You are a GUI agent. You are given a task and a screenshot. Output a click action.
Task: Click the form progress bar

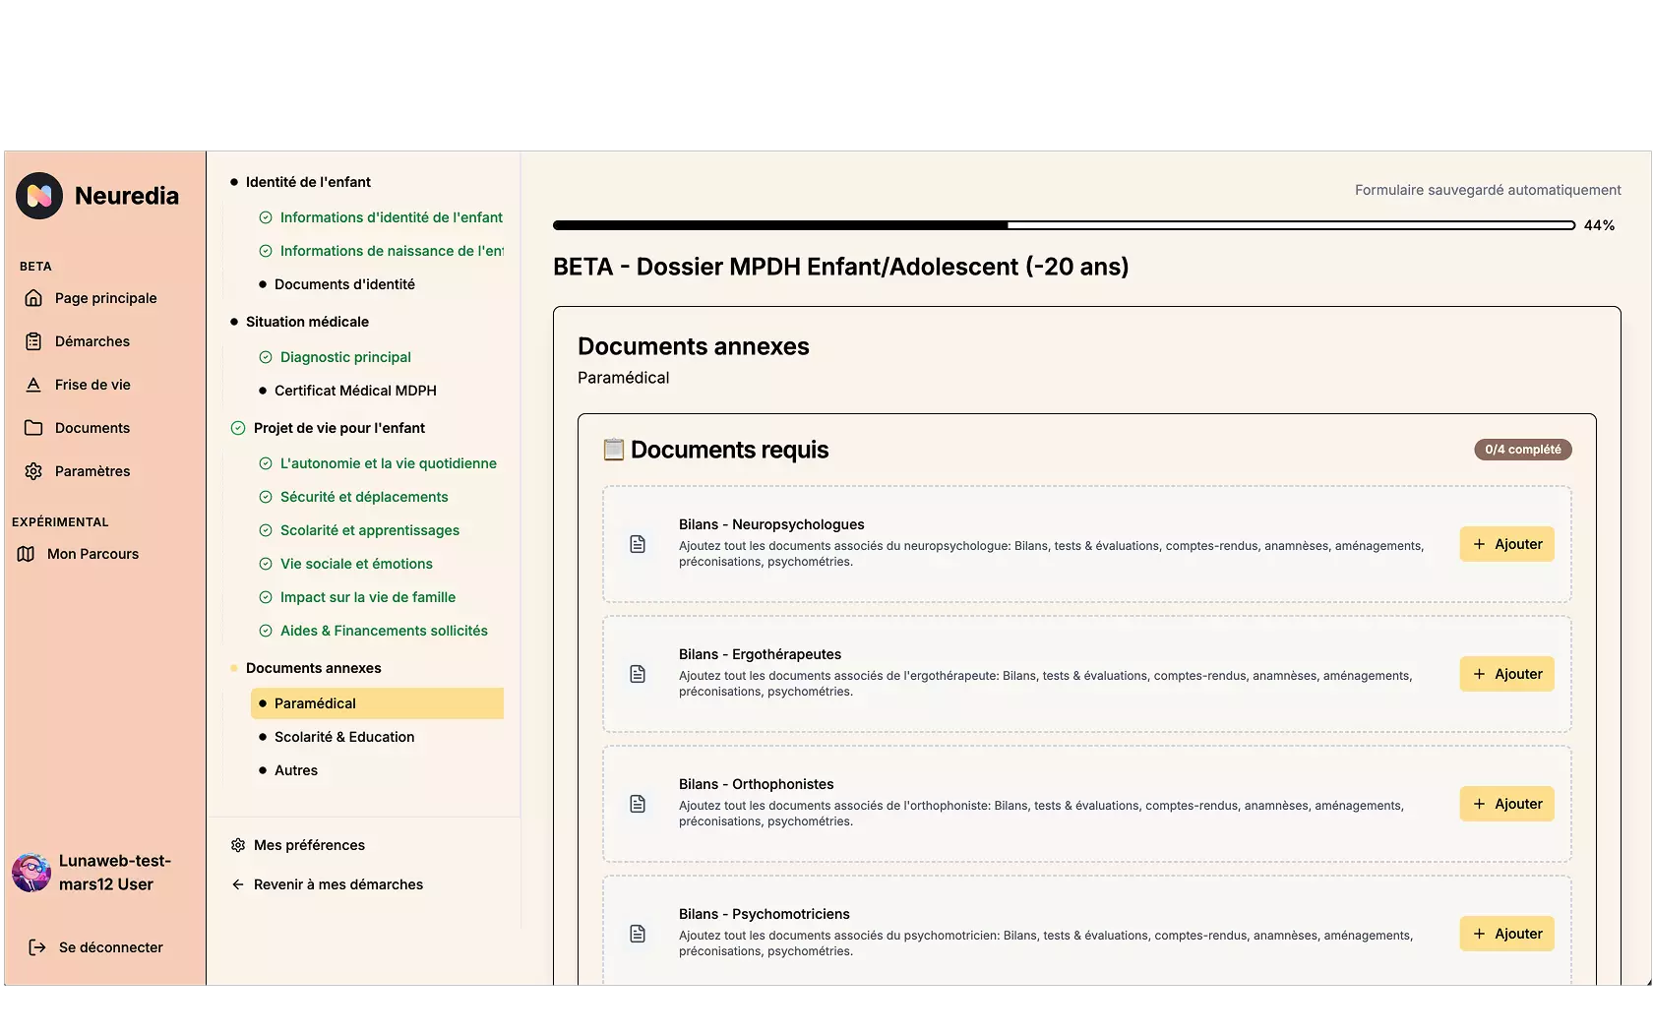point(1065,225)
